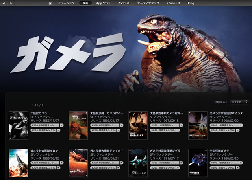The width and height of the screenshot is (252, 180).
Task: Rent 大怪獣ガメラ in HD for ¥300
Action: (x=45, y=125)
